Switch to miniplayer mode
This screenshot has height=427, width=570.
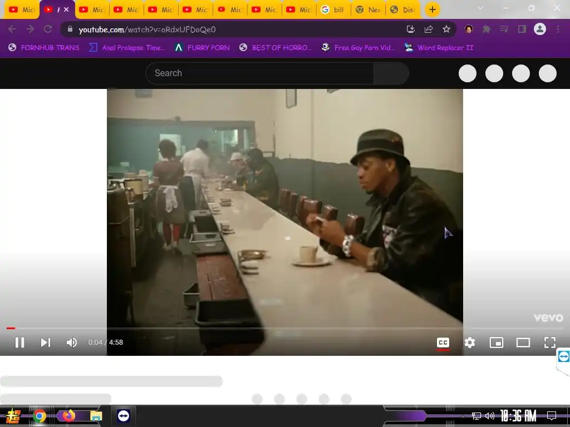tap(496, 342)
